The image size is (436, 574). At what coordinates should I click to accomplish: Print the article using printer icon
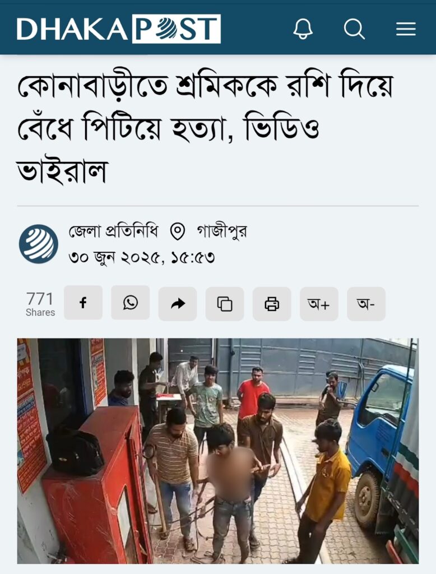(272, 304)
